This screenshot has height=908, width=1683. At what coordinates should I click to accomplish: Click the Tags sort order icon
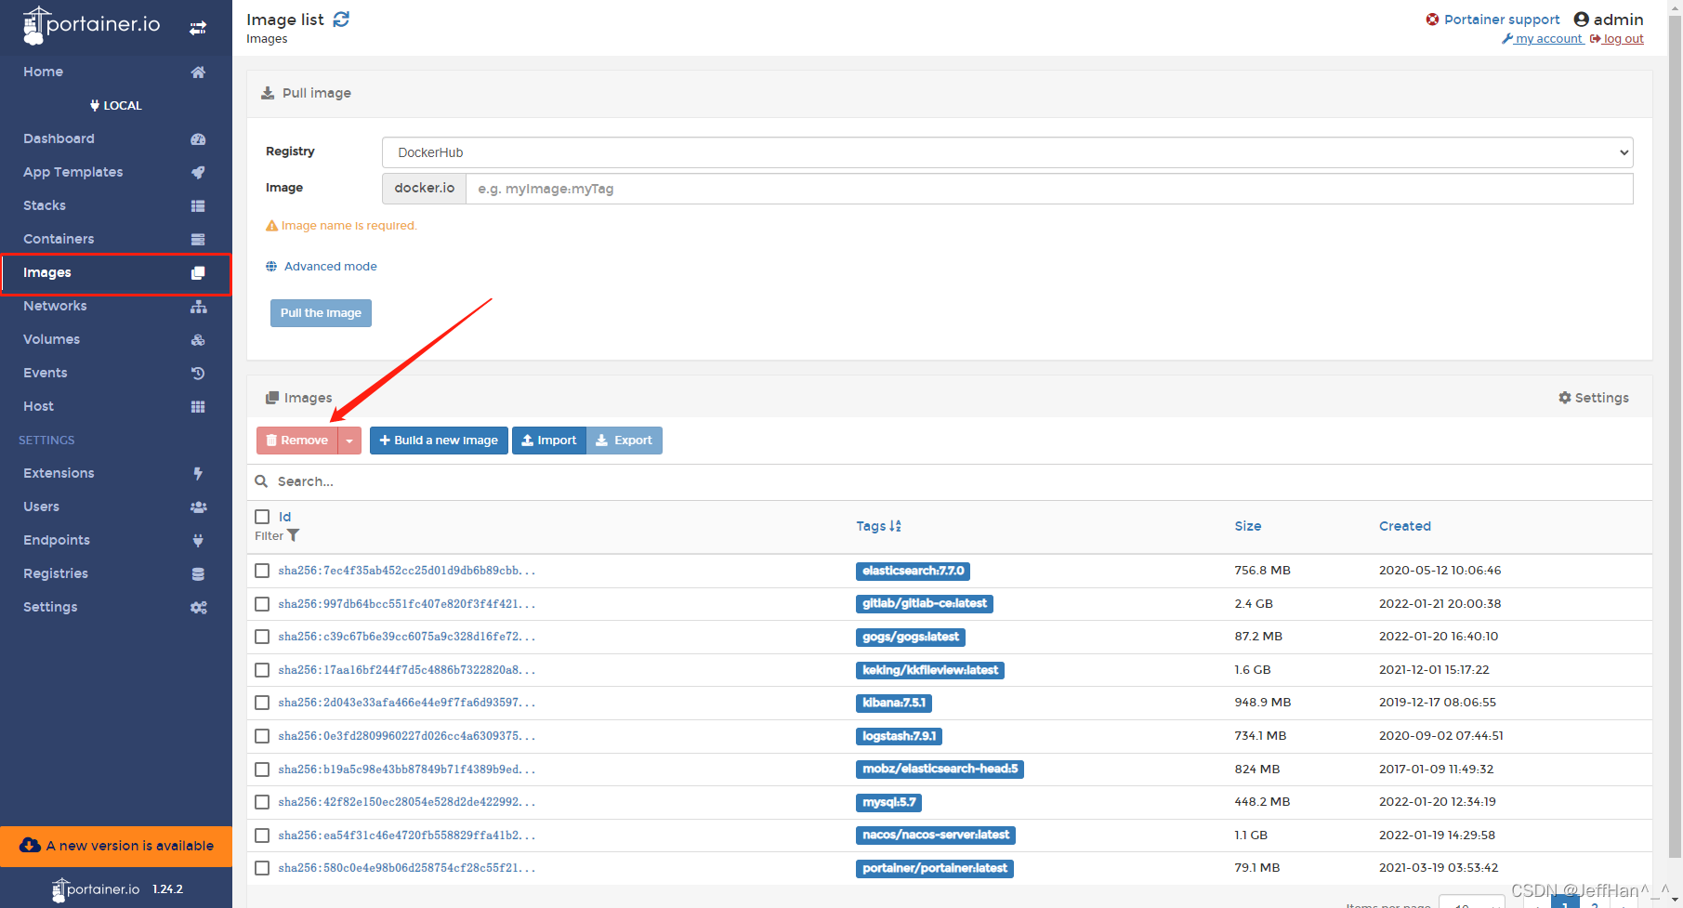click(895, 526)
